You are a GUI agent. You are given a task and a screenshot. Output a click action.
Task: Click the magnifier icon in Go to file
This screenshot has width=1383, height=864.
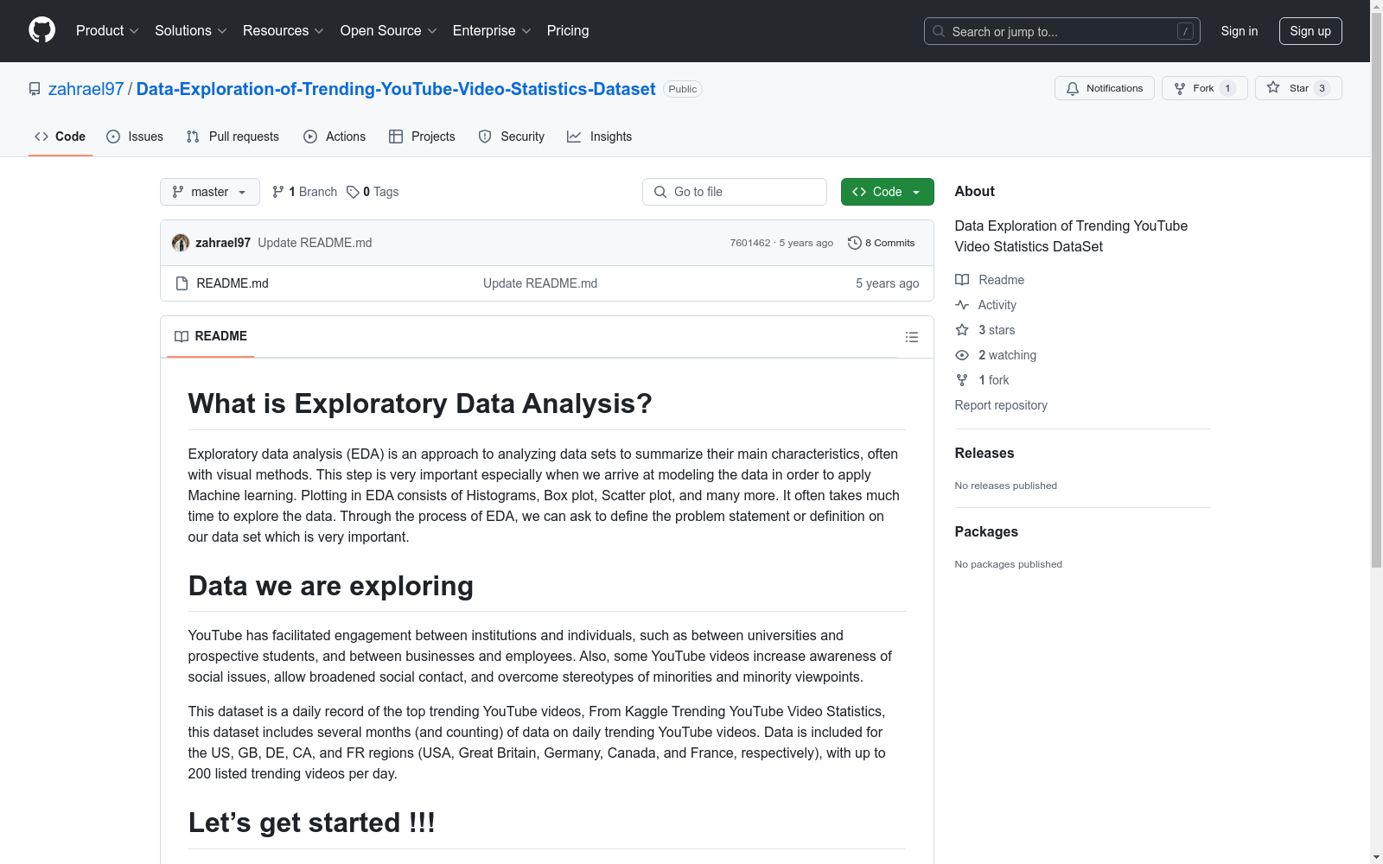pyautogui.click(x=660, y=192)
